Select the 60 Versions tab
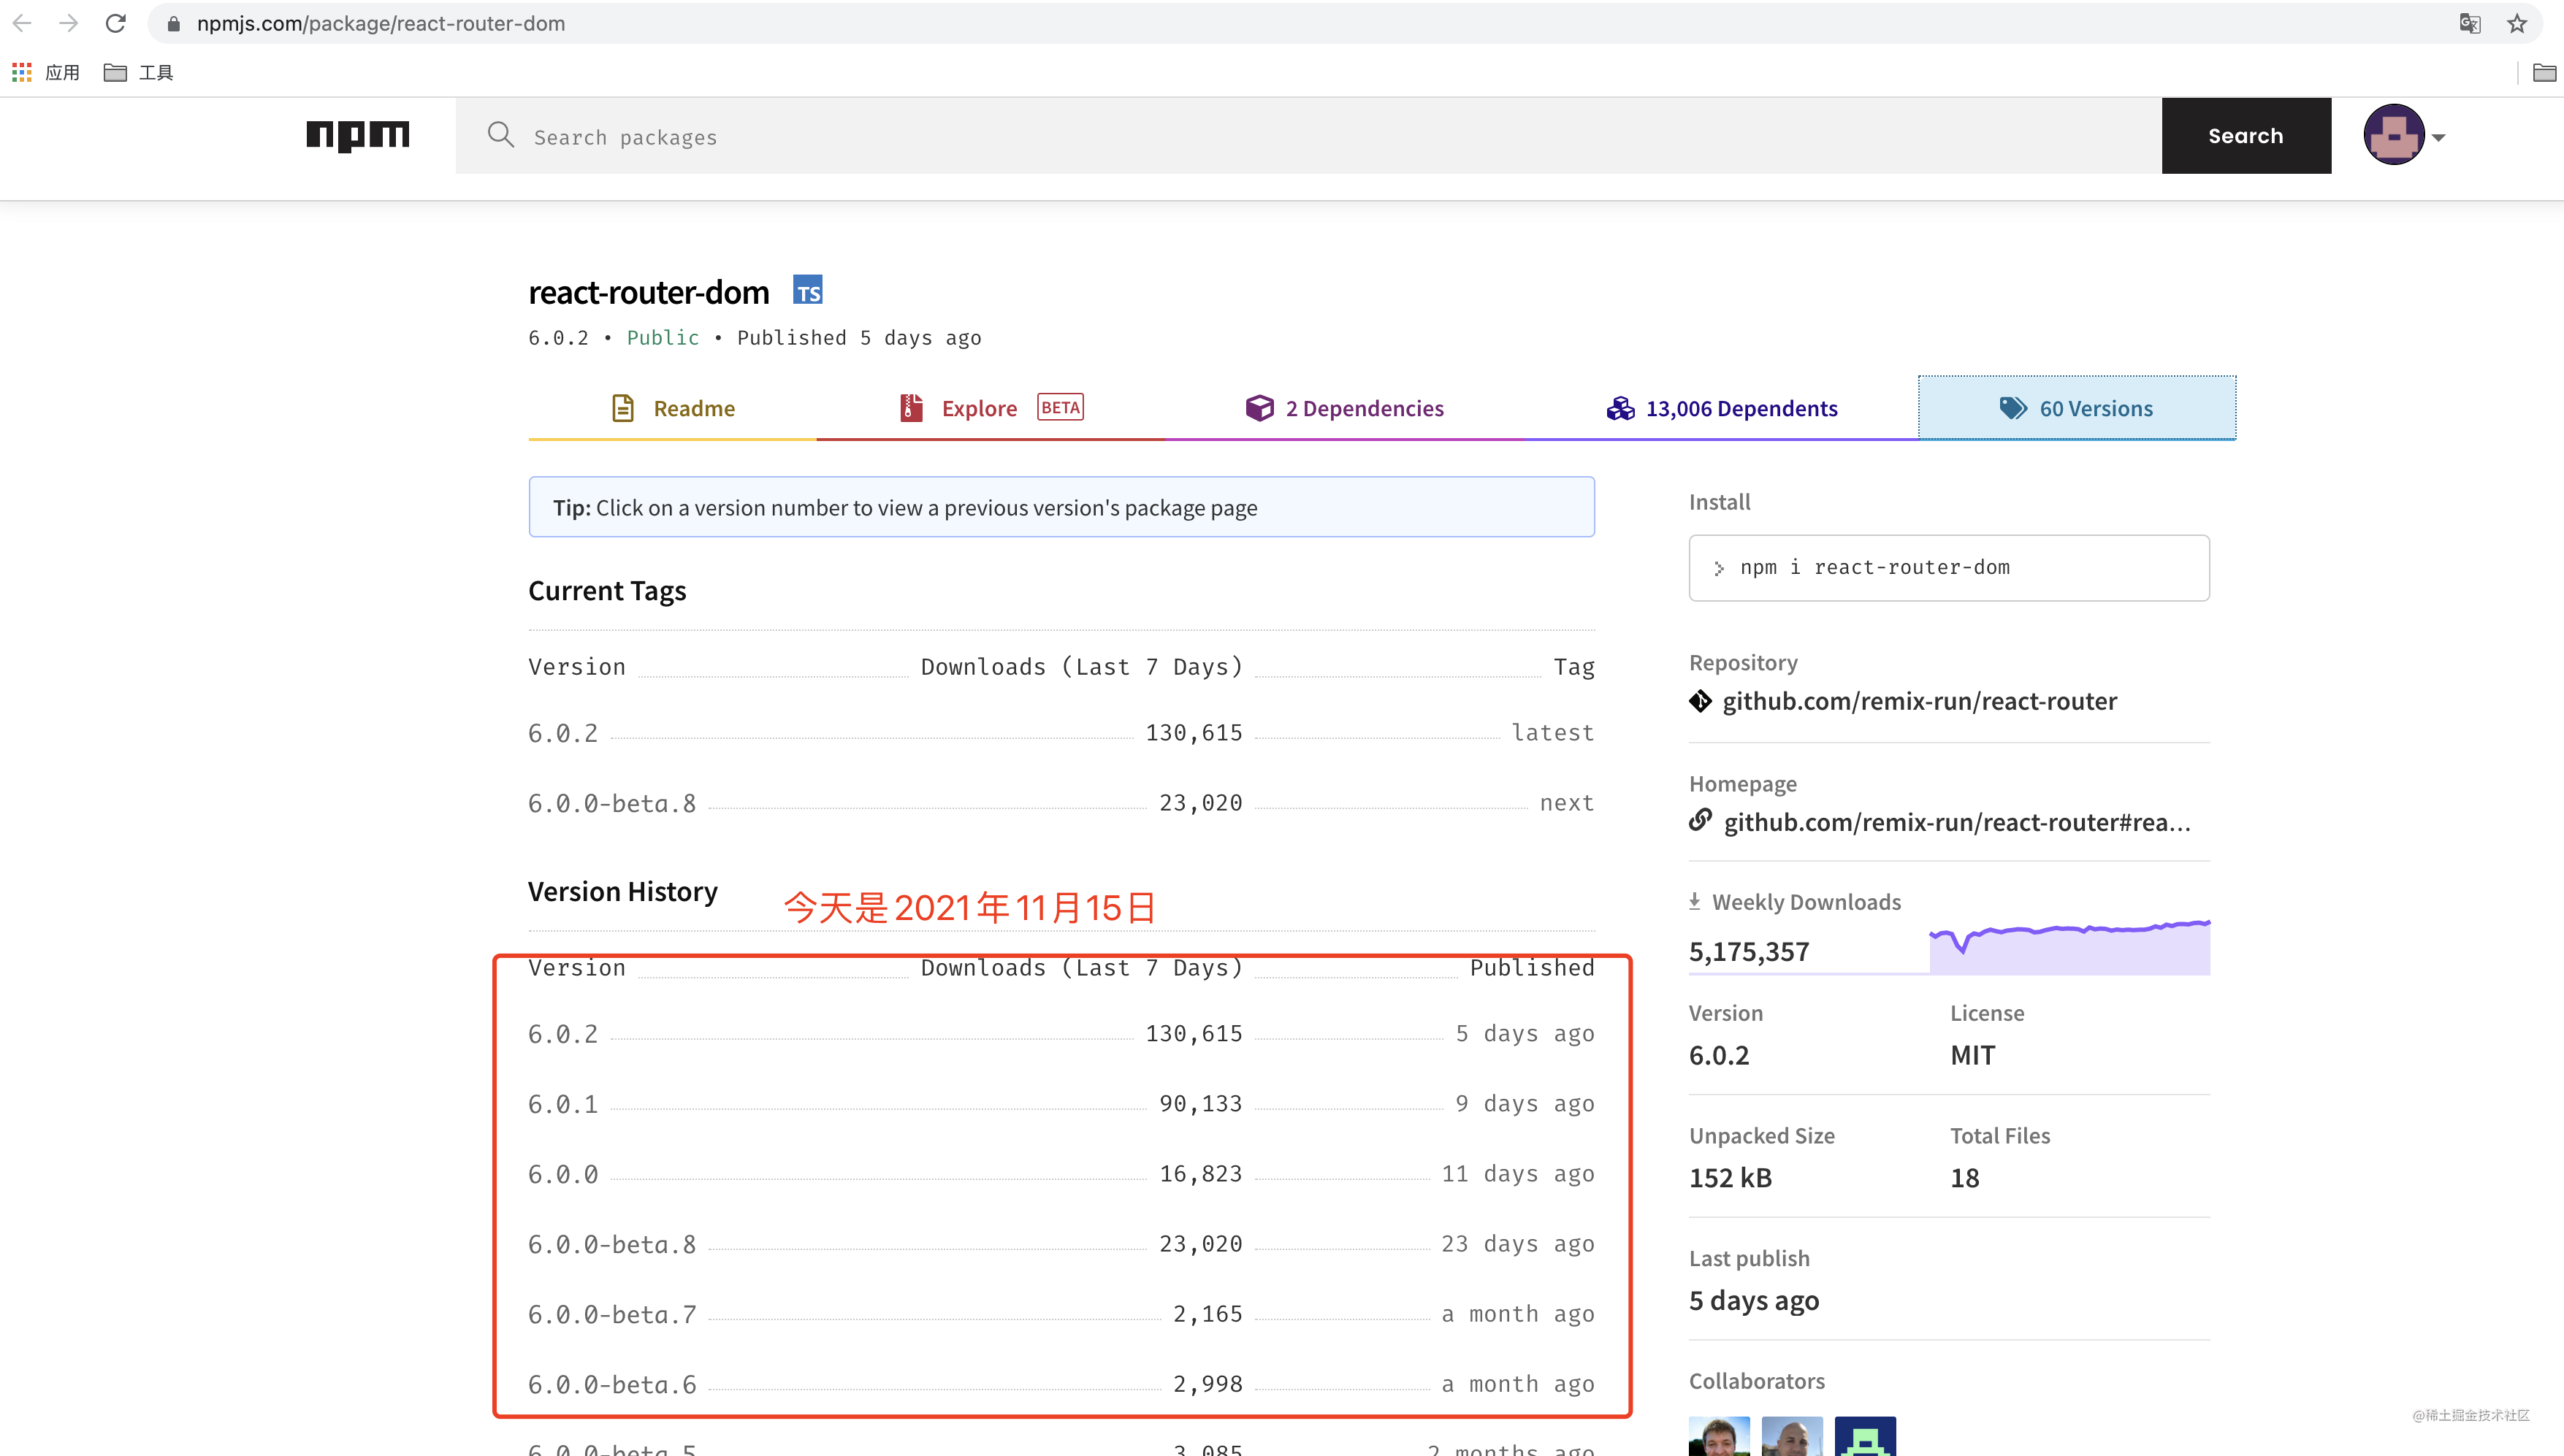2564x1456 pixels. [x=2077, y=408]
